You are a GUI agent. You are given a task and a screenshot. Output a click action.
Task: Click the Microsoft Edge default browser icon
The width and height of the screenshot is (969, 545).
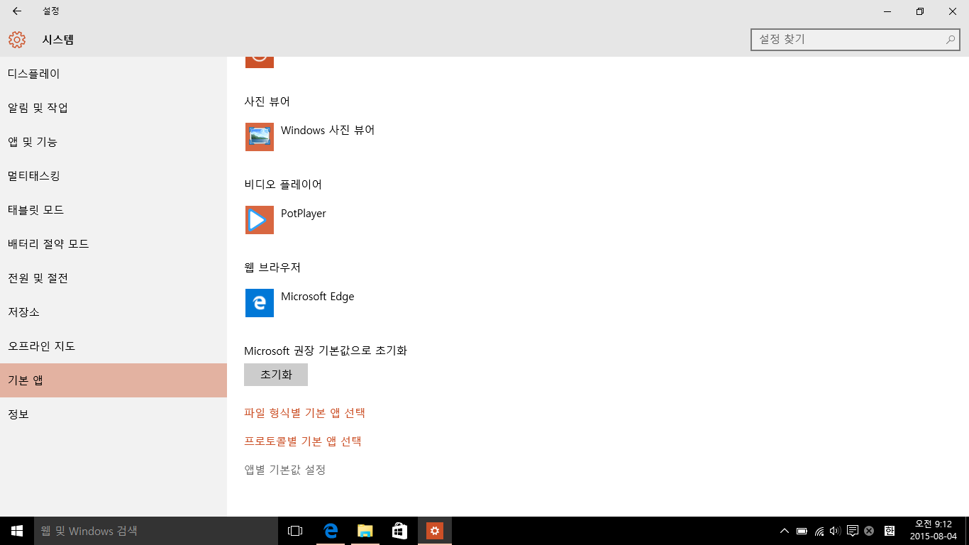tap(260, 303)
